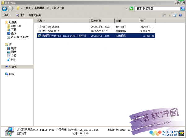This screenshot has height=138, width=186.
Task: Click the 图片 pictures icon
Action: 9,52
